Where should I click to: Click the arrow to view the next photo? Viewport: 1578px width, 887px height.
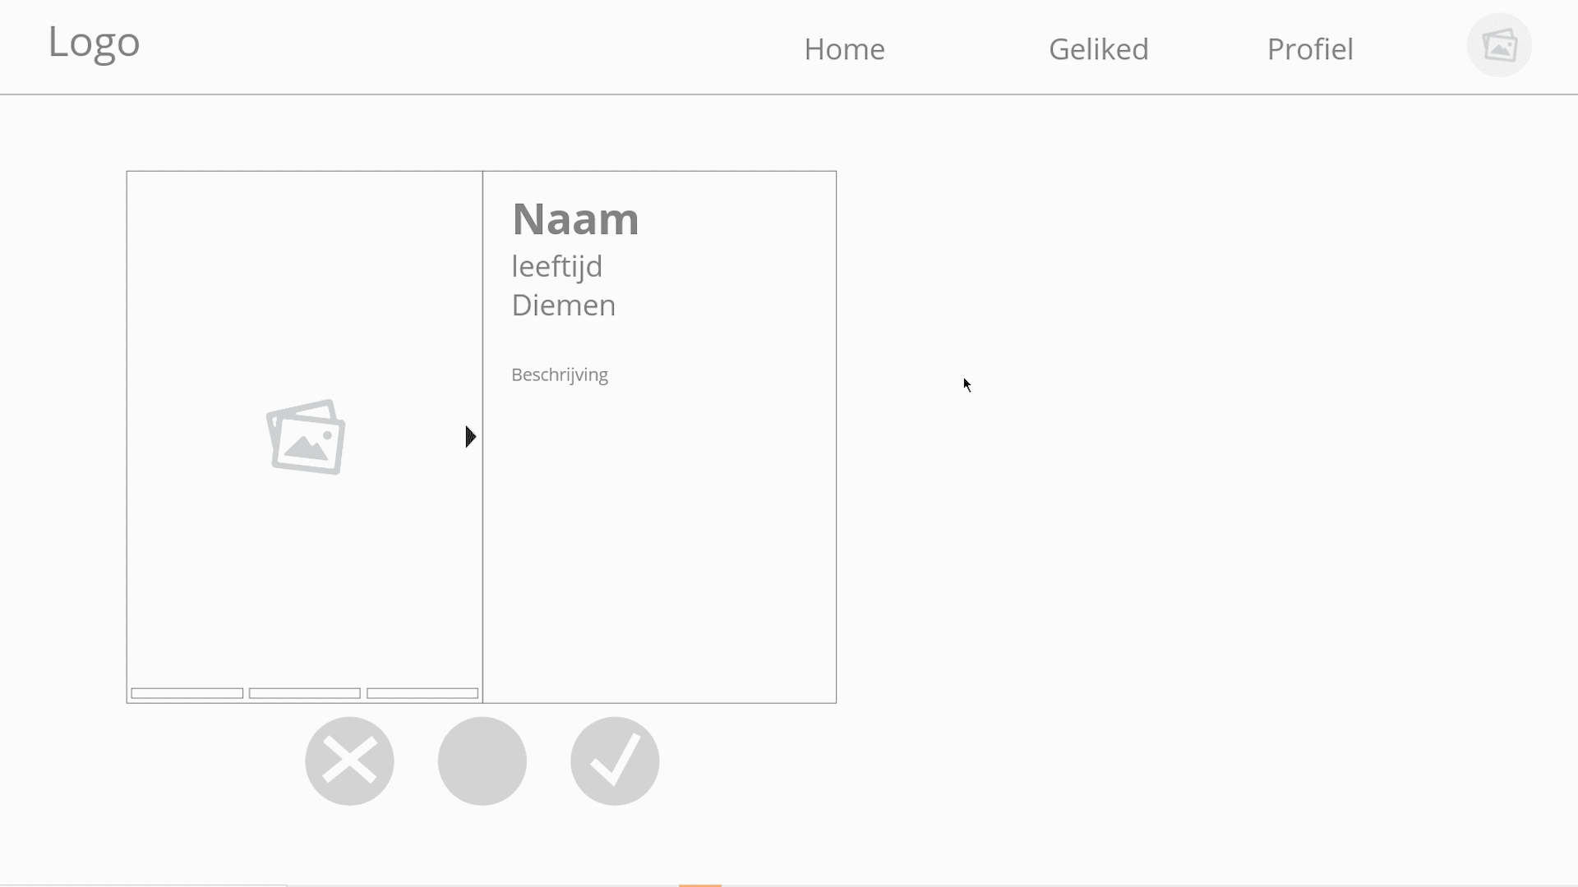(x=469, y=437)
